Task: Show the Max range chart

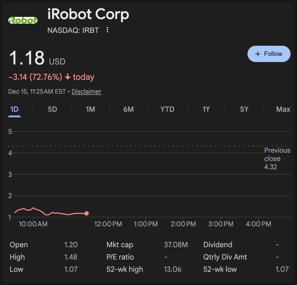Action: click(283, 109)
